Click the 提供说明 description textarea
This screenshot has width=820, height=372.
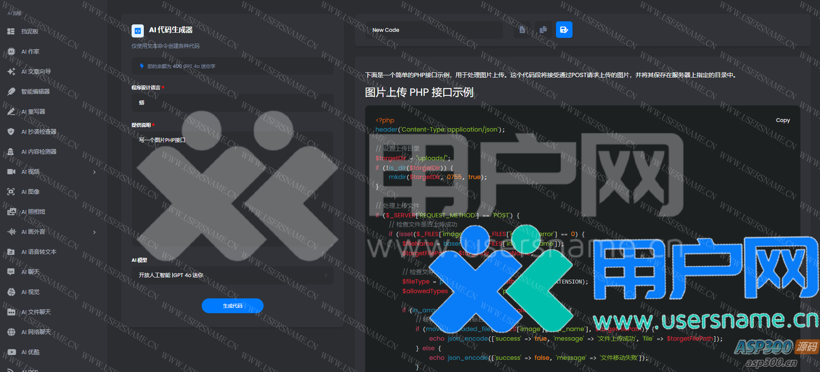coord(233,189)
